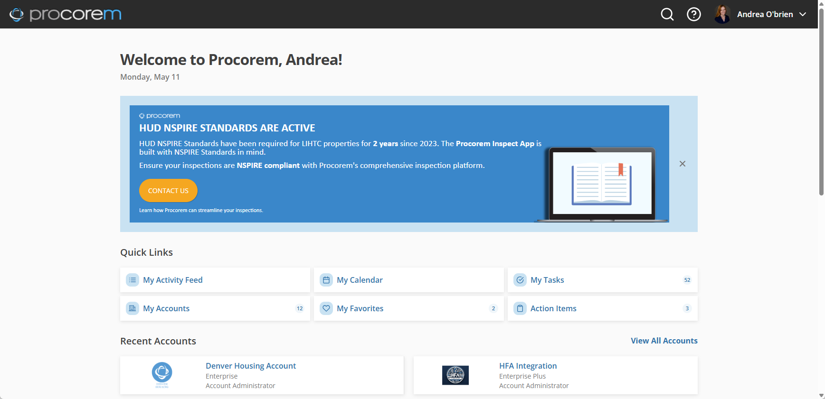Viewport: 825px width, 399px height.
Task: Open My Favorites quick link
Action: point(409,308)
